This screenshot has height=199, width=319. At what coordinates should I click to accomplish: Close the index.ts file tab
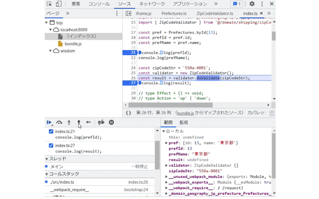[x=261, y=13]
